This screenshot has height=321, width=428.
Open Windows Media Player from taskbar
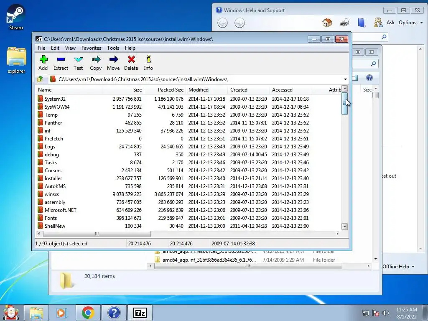(x=61, y=313)
